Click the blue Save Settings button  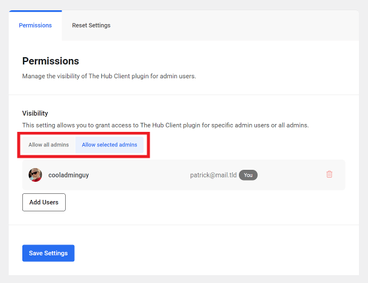coord(48,253)
